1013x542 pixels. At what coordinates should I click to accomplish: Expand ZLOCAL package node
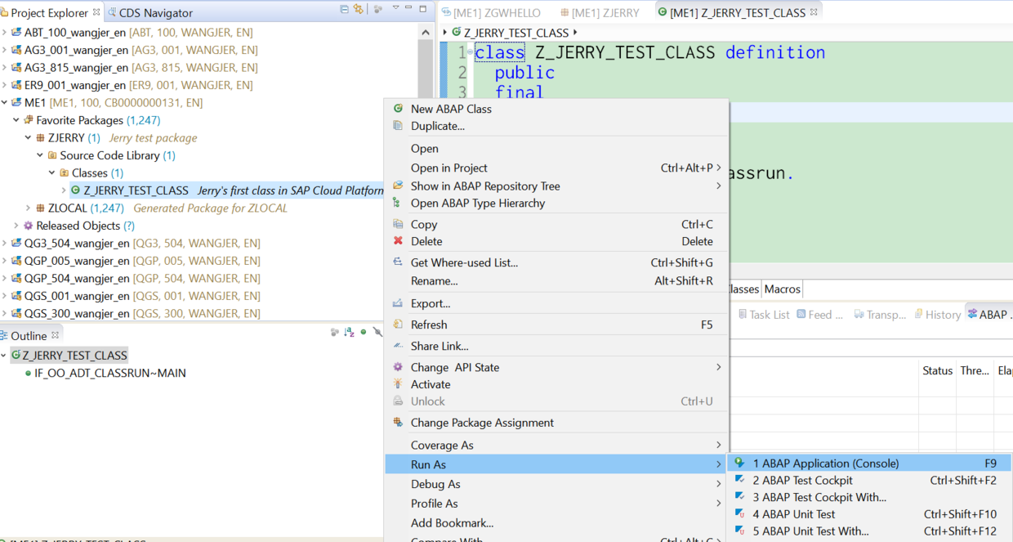click(x=29, y=208)
